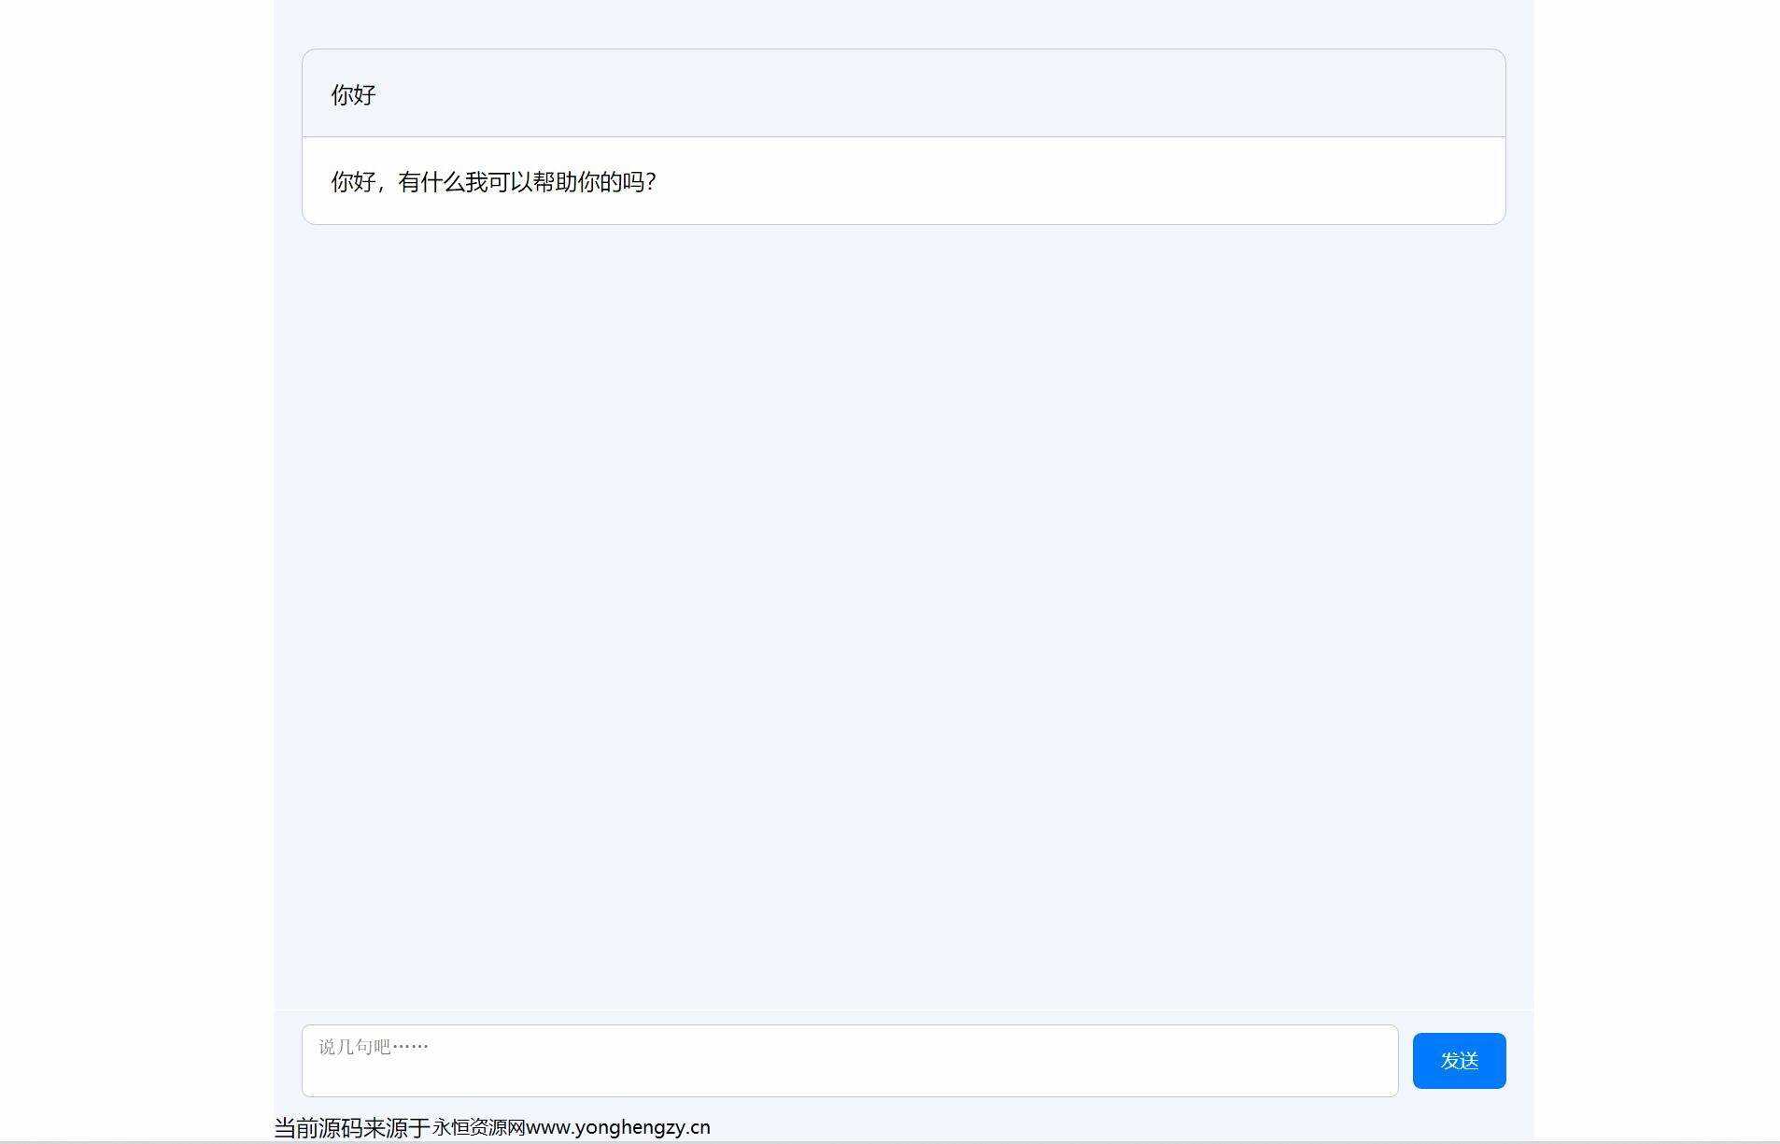The height and width of the screenshot is (1144, 1780).
Task: Select the 你好 greeting message text
Action: [351, 94]
